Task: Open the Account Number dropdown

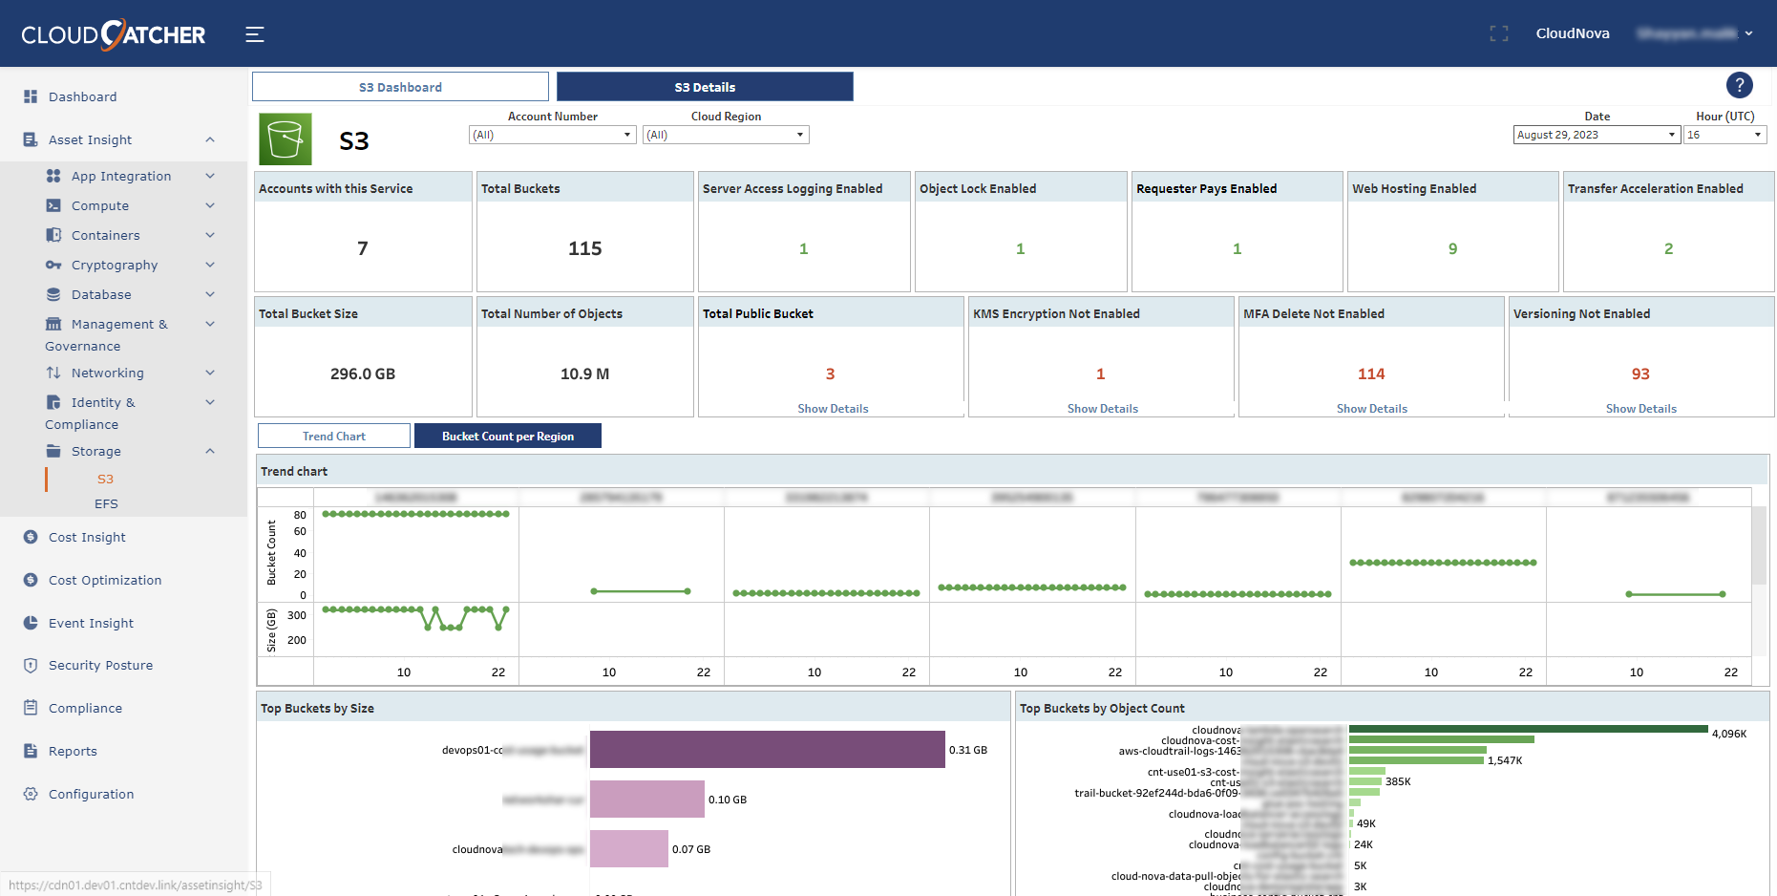Action: click(552, 135)
